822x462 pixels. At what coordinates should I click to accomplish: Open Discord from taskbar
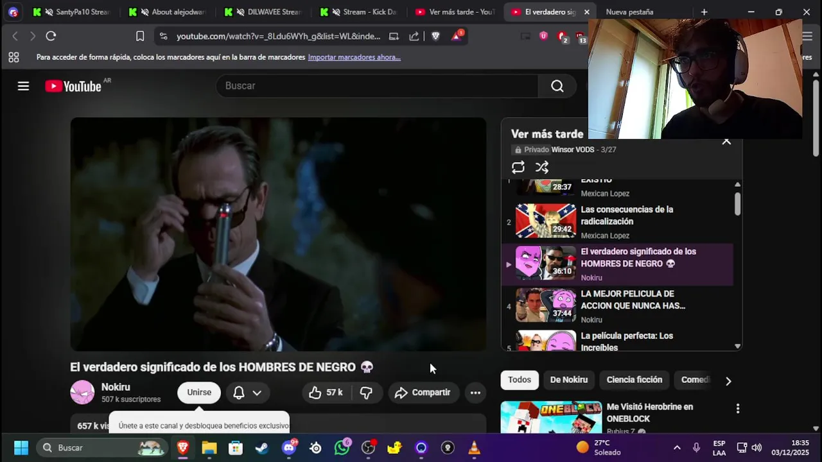tap(289, 447)
